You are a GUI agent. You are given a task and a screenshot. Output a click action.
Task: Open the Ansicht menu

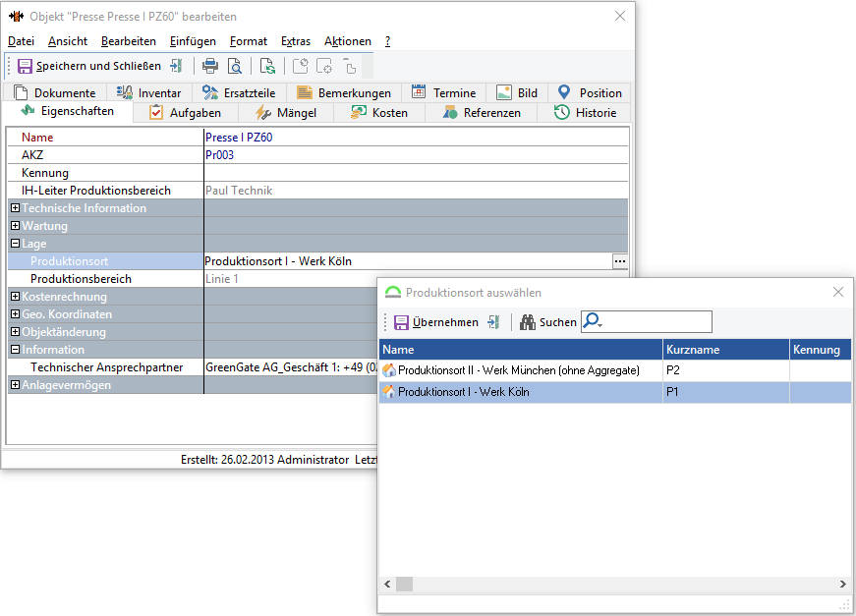tap(68, 41)
